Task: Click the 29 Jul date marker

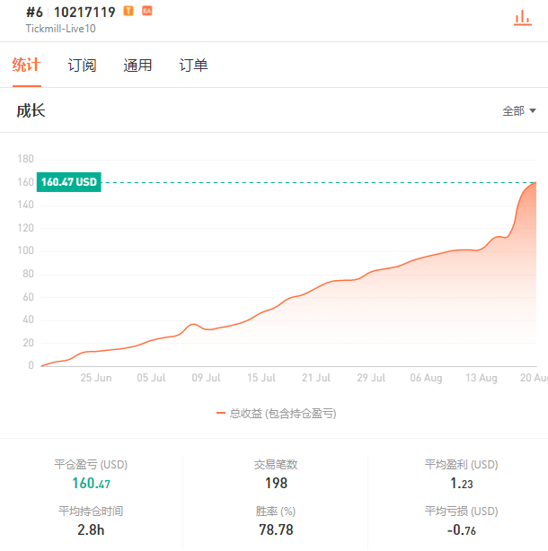Action: (371, 378)
